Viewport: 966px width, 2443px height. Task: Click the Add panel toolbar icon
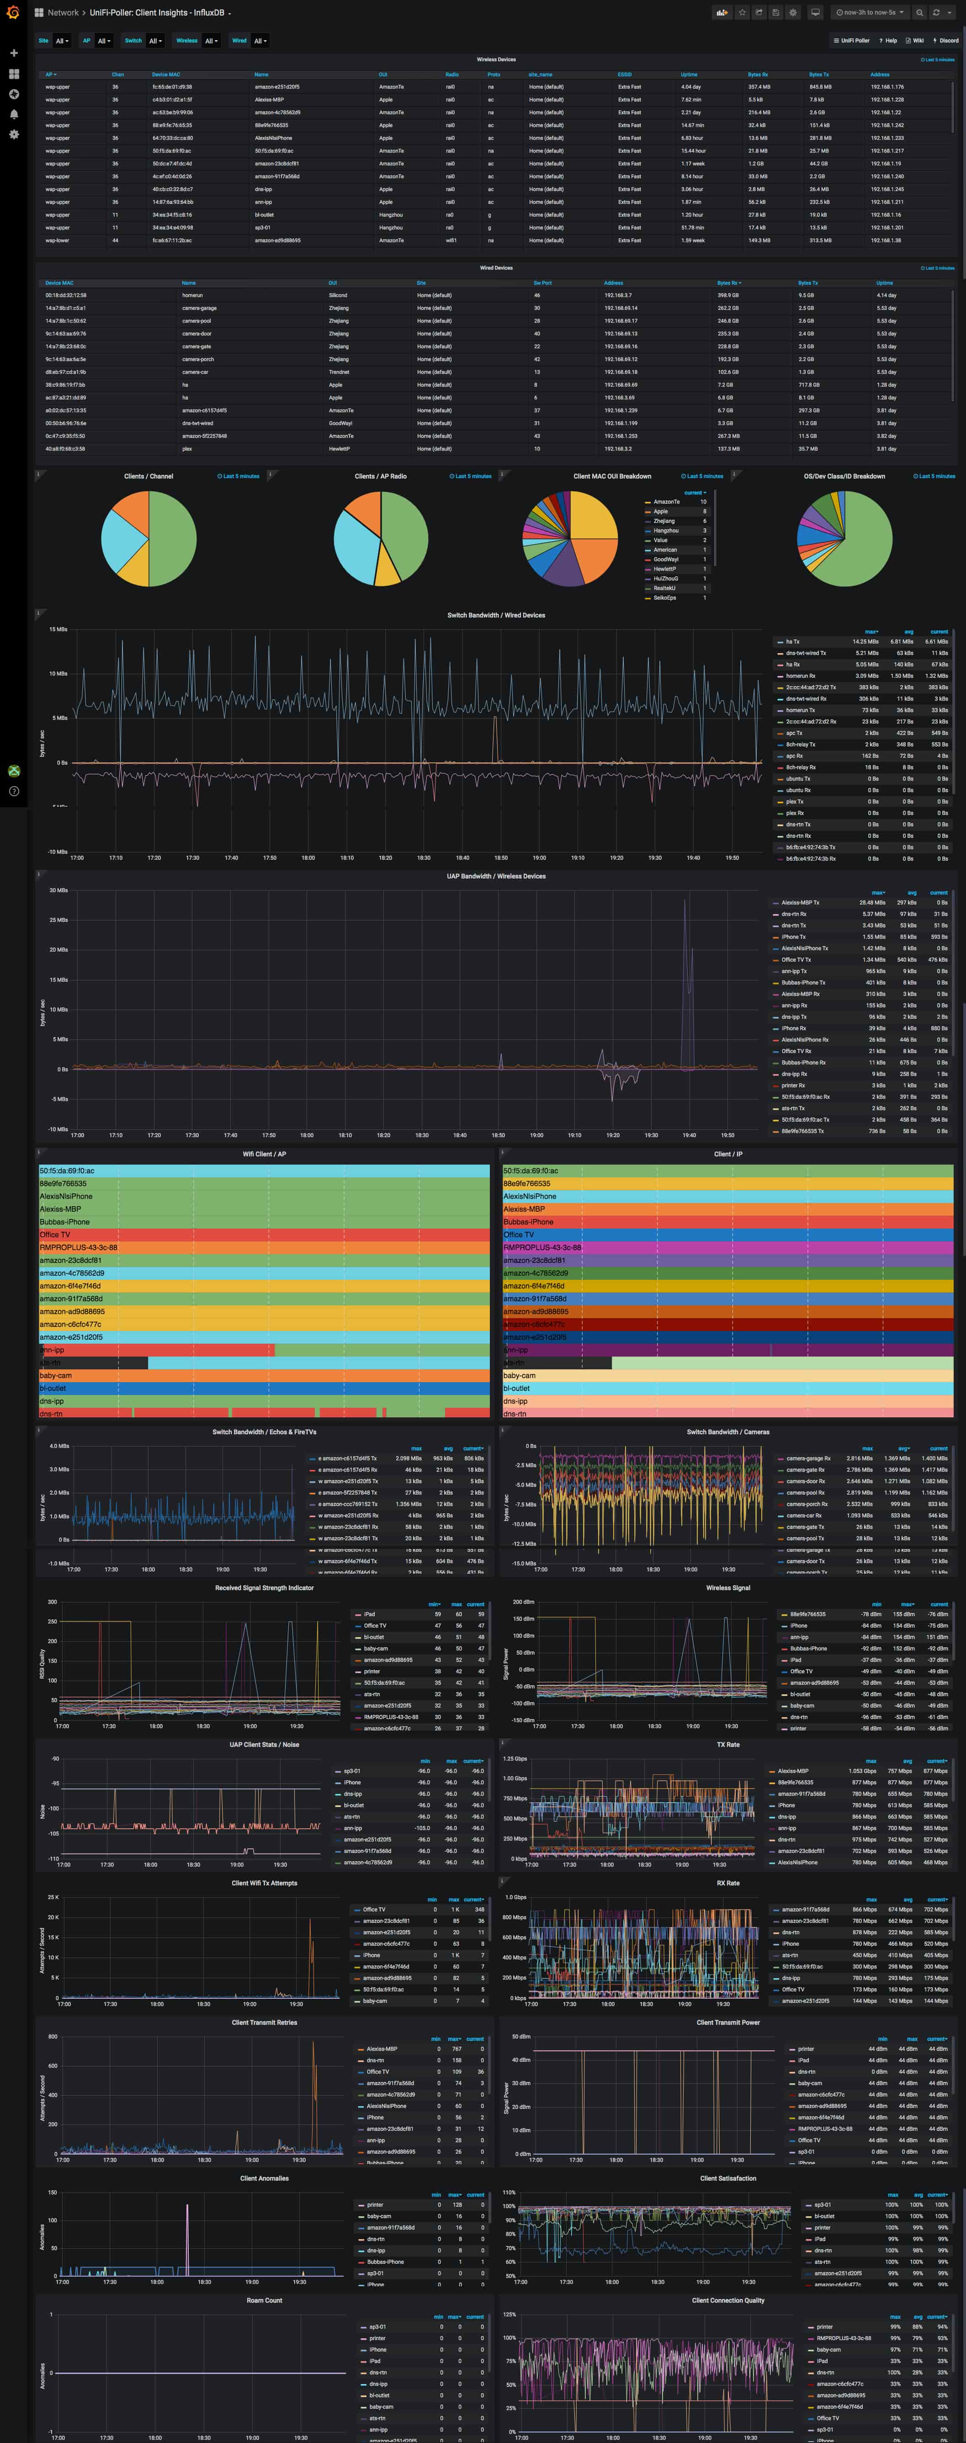(722, 12)
